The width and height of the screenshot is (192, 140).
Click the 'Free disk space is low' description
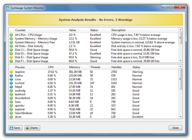click(132, 57)
